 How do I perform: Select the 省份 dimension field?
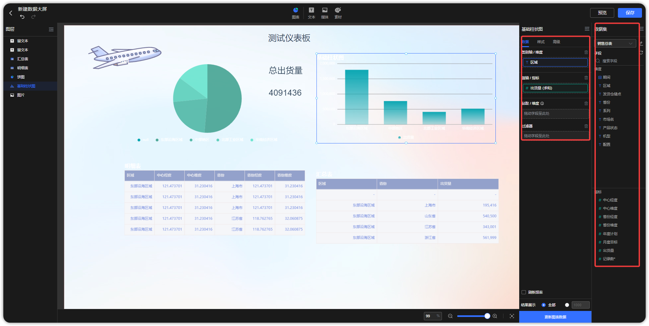coord(607,102)
